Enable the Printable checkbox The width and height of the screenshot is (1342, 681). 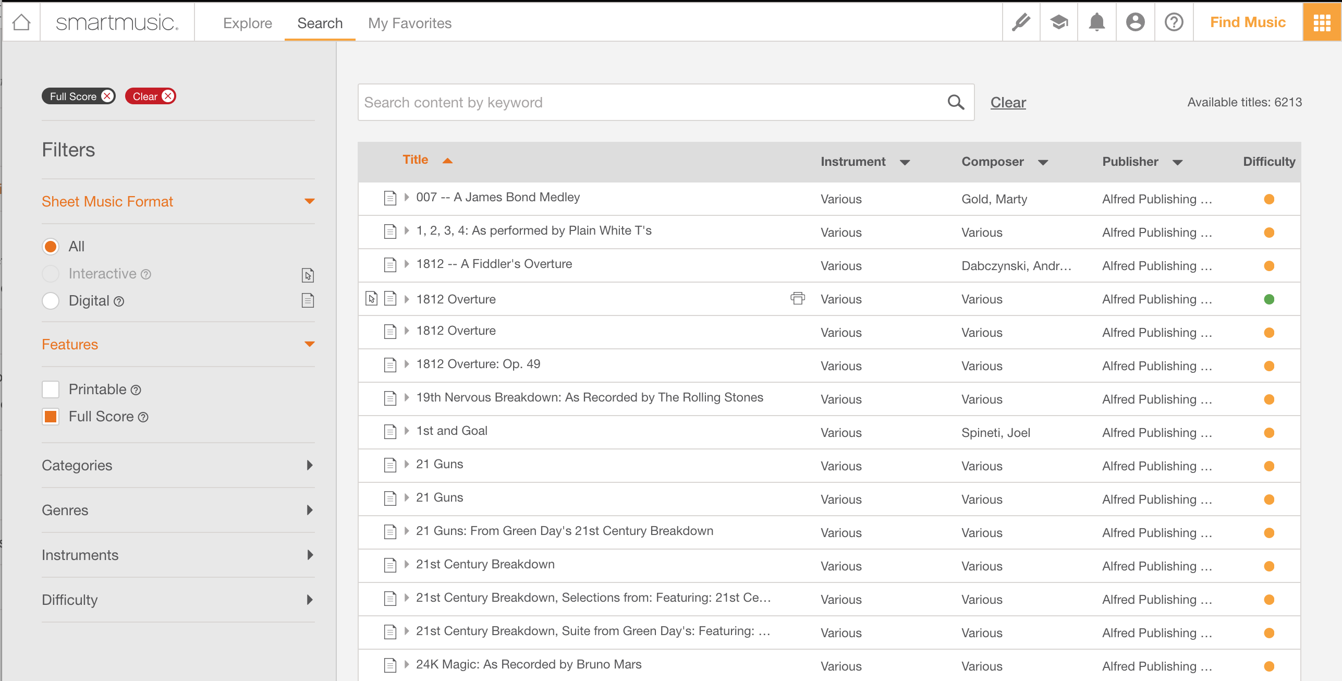click(x=51, y=390)
